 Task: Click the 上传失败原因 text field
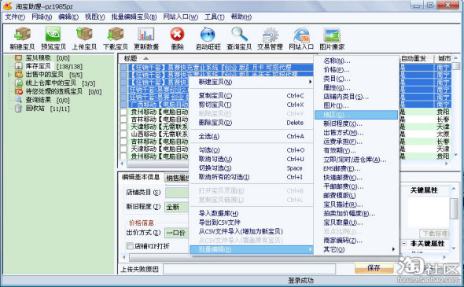point(249,269)
